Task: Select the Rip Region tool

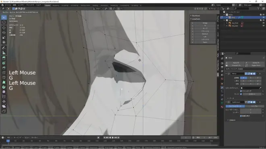Action: [x=4, y=111]
